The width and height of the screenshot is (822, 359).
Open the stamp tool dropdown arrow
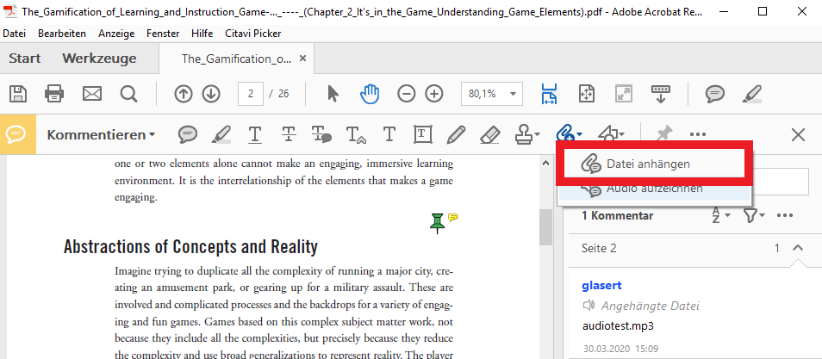[x=538, y=135]
